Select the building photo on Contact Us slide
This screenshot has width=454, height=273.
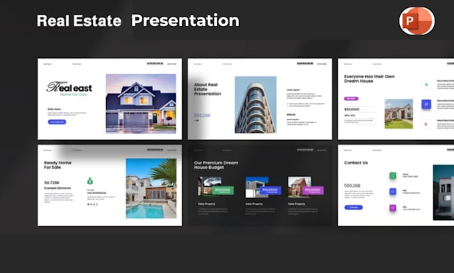coord(443,192)
